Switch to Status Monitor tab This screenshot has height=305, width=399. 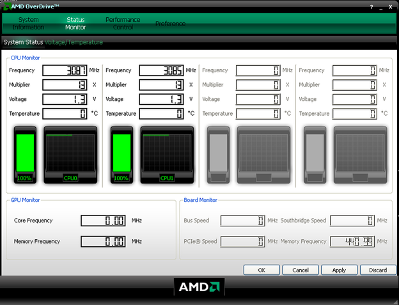75,24
